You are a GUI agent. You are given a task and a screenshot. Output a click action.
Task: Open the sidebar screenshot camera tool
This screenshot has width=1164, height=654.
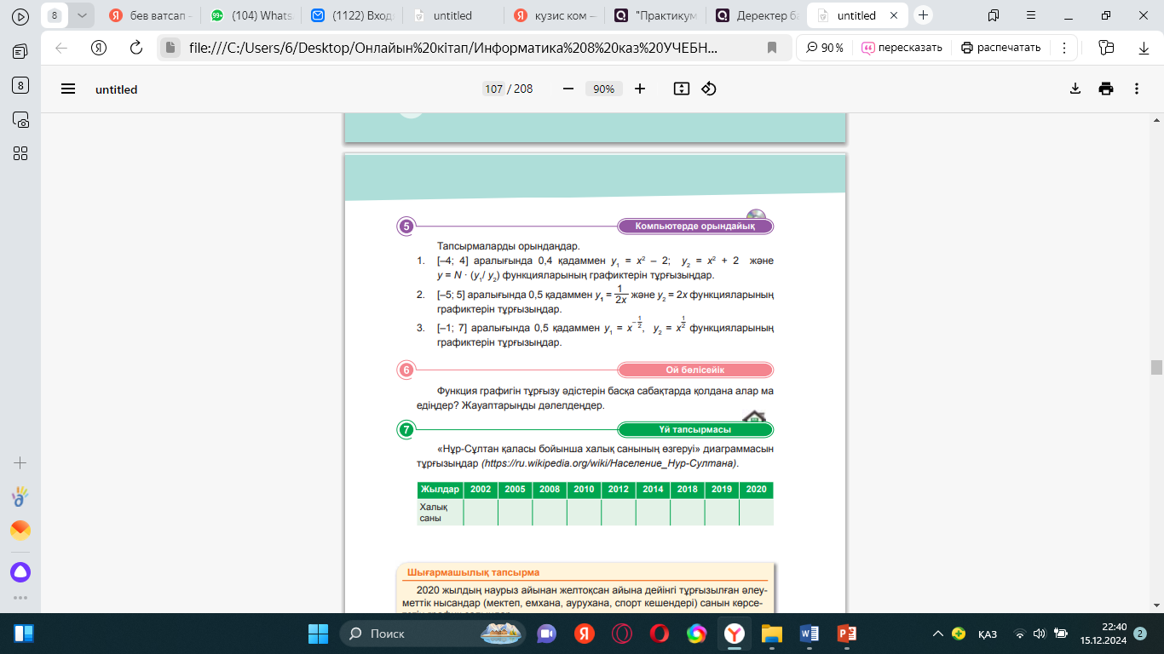20,119
